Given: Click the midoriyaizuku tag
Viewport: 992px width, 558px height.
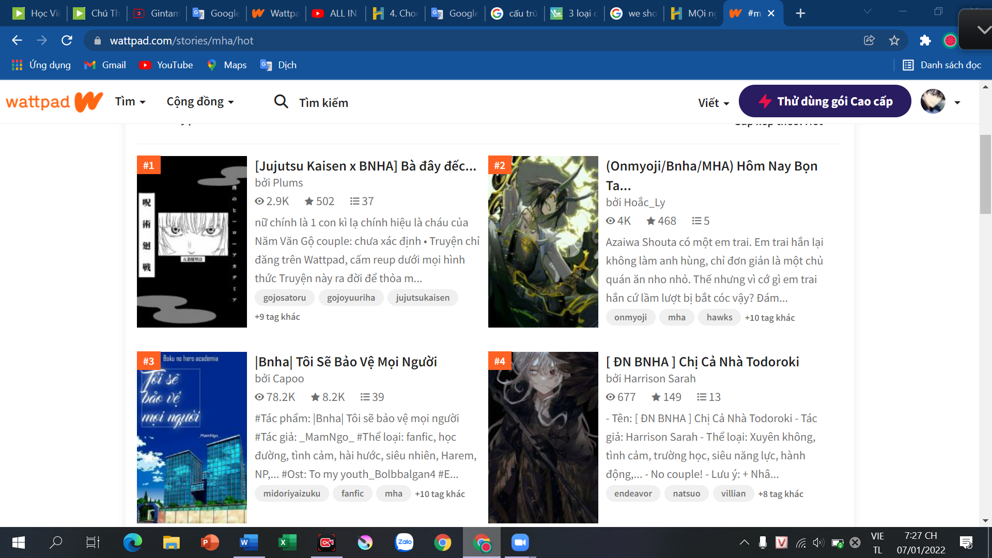Looking at the screenshot, I should 292,493.
